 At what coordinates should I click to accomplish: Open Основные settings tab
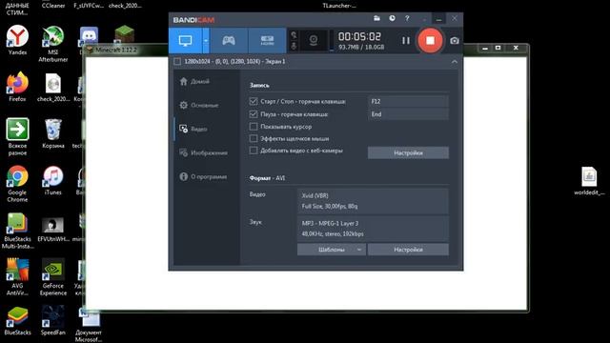coord(199,105)
